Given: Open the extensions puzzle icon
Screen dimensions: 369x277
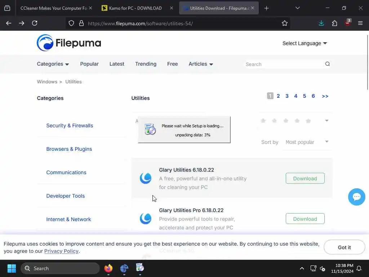Looking at the screenshot, I should coord(334,23).
